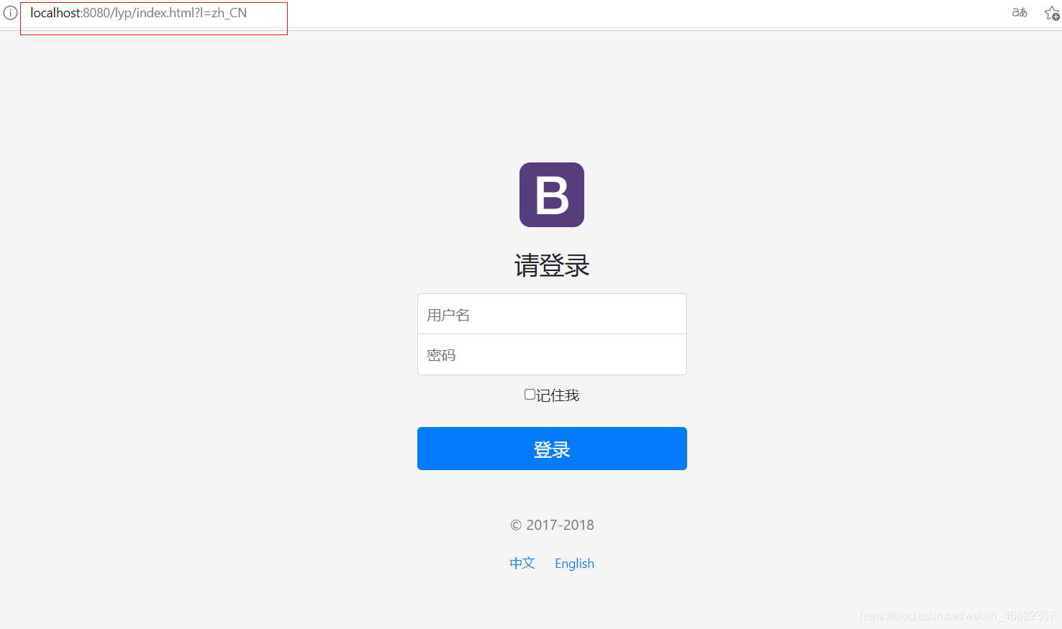This screenshot has height=629, width=1062.
Task: Focus the 密码 password field
Action: (552, 354)
